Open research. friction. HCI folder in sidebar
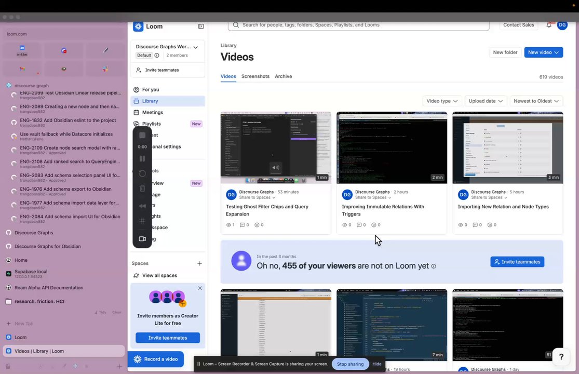Screen dimensions: 579x374 pyautogui.click(x=63, y=301)
